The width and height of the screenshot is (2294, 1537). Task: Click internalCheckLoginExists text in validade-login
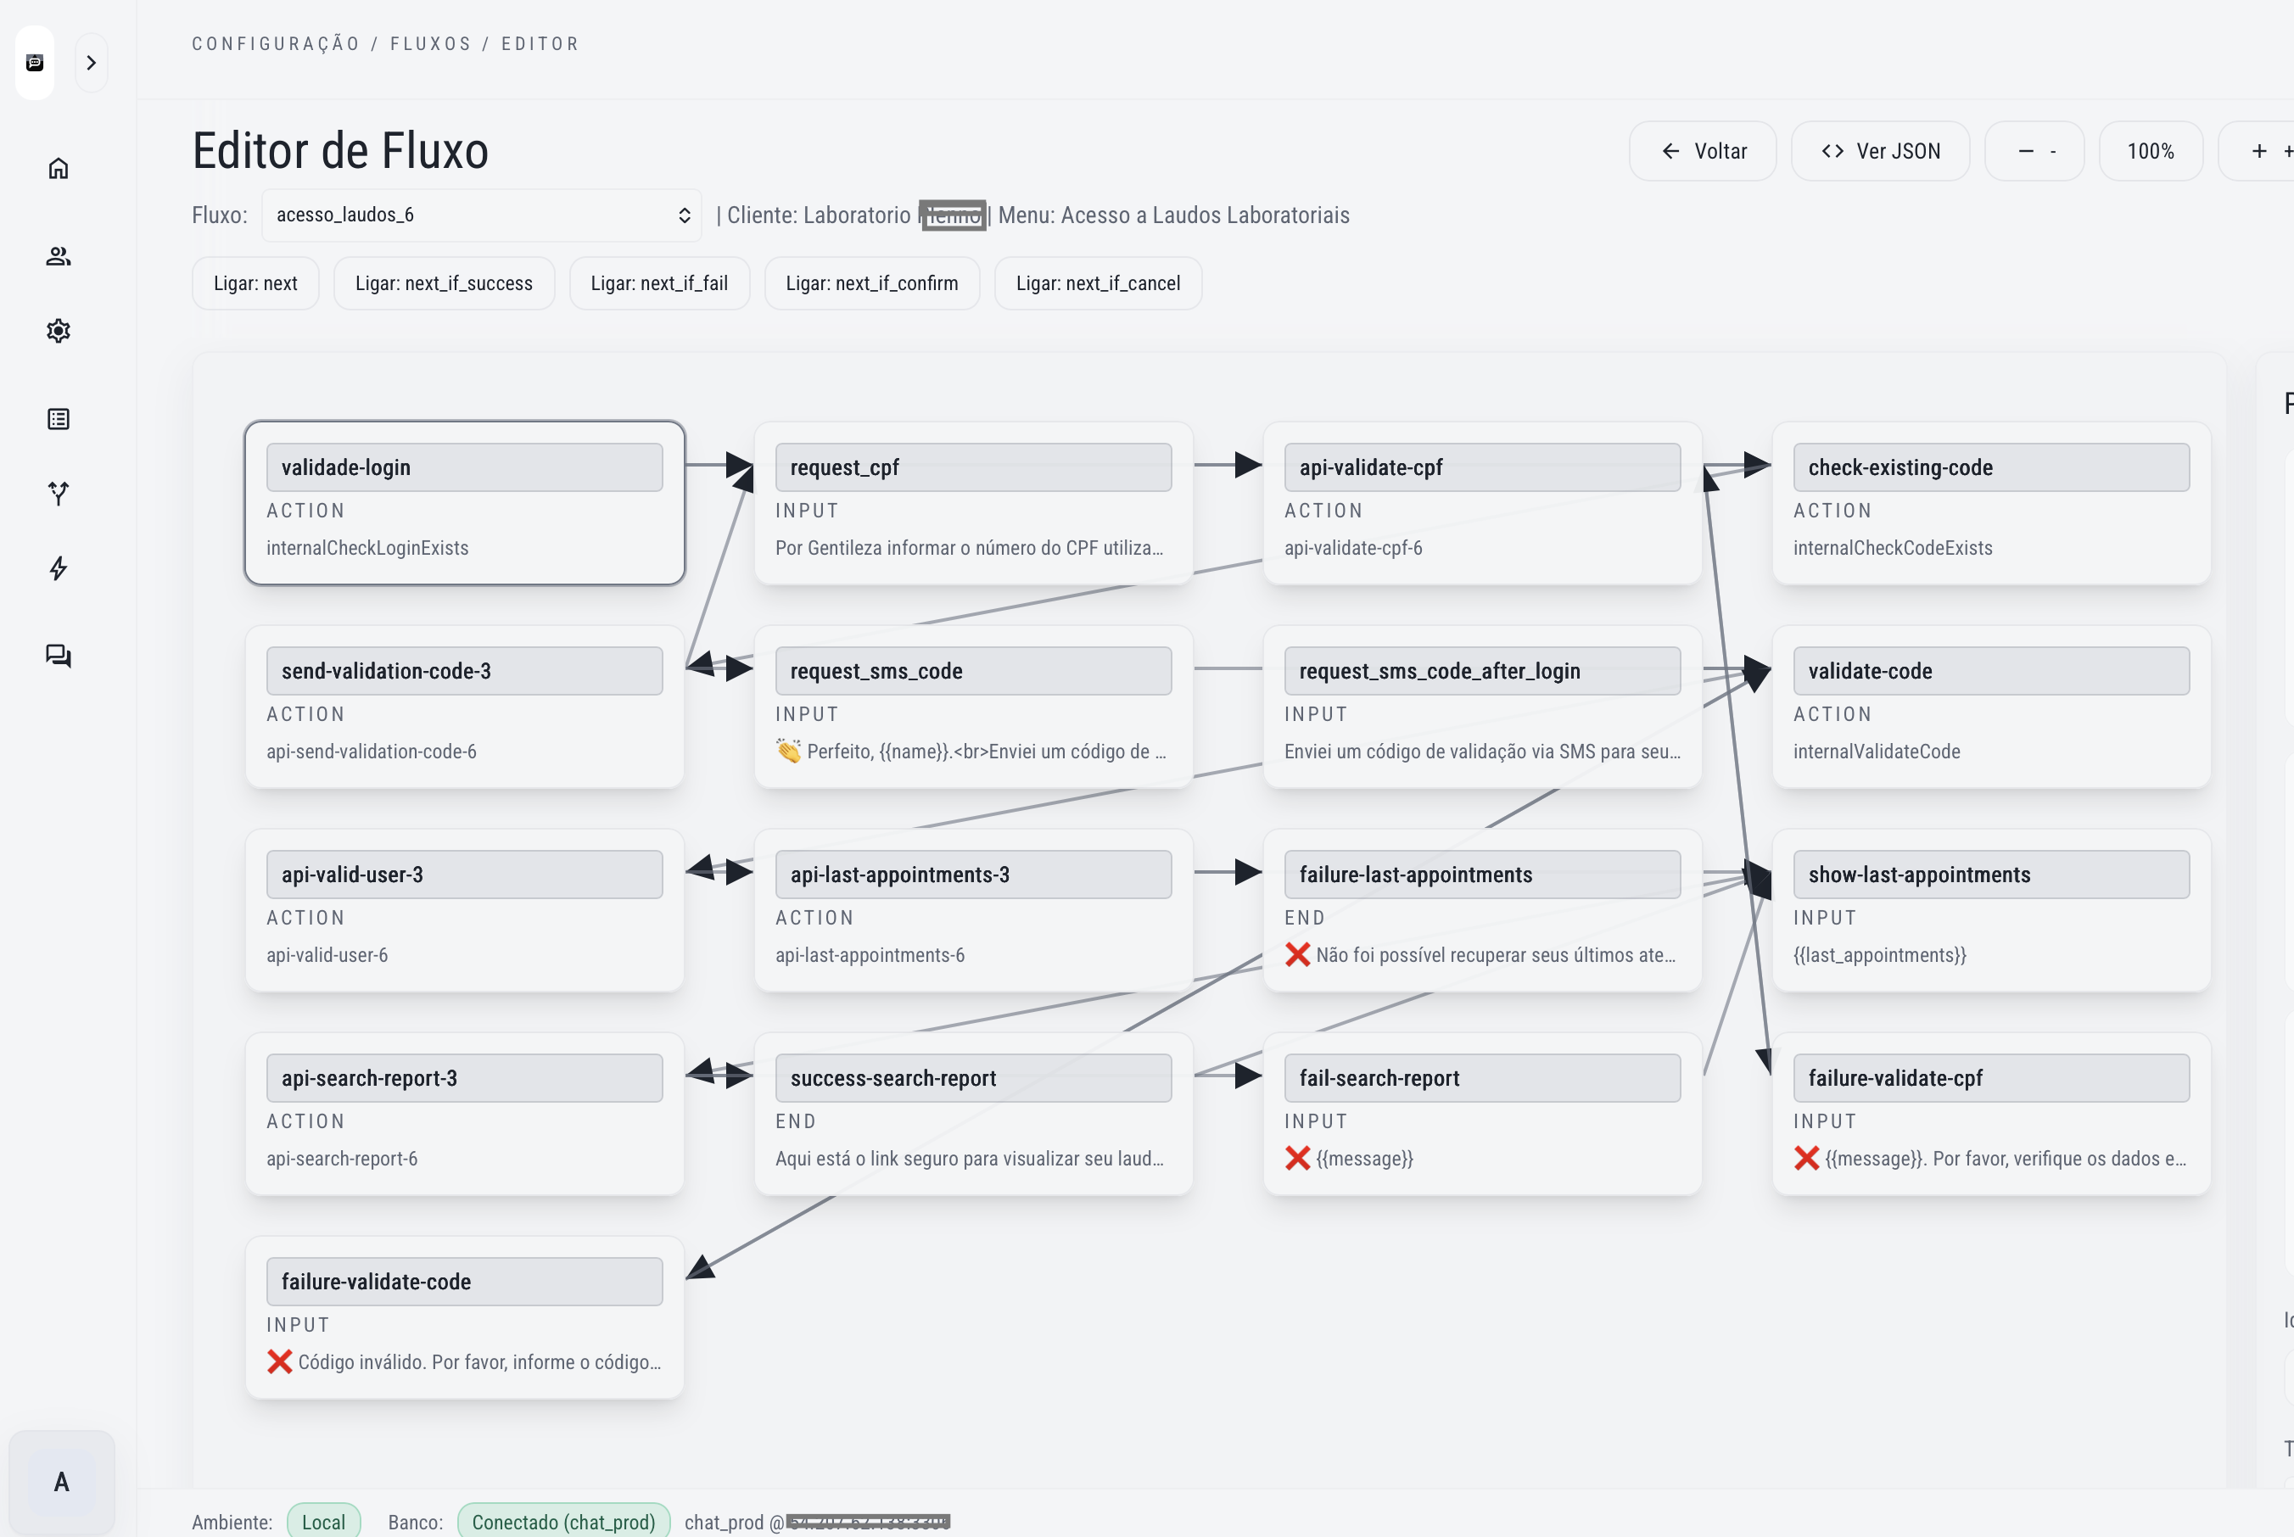(367, 548)
